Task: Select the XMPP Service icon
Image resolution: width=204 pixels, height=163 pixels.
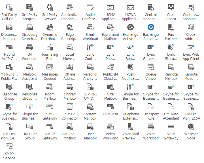Action: pyautogui.click(x=9, y=147)
